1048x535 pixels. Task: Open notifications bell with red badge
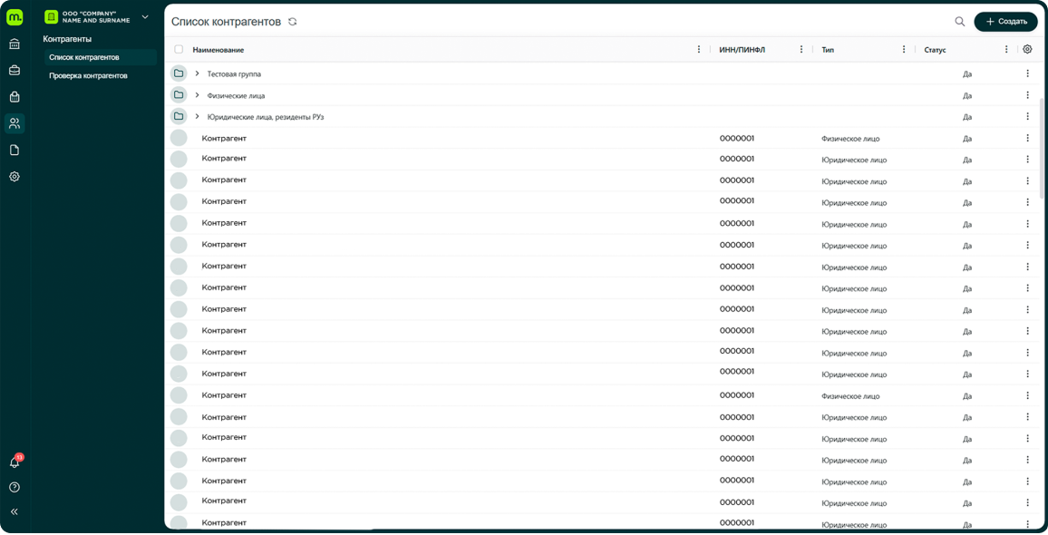point(15,462)
